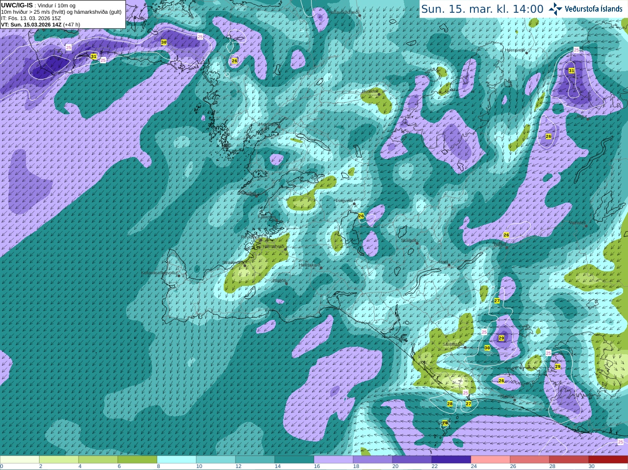The width and height of the screenshot is (628, 470).
Task: Click the Steinar station label
Action: click(x=507, y=396)
